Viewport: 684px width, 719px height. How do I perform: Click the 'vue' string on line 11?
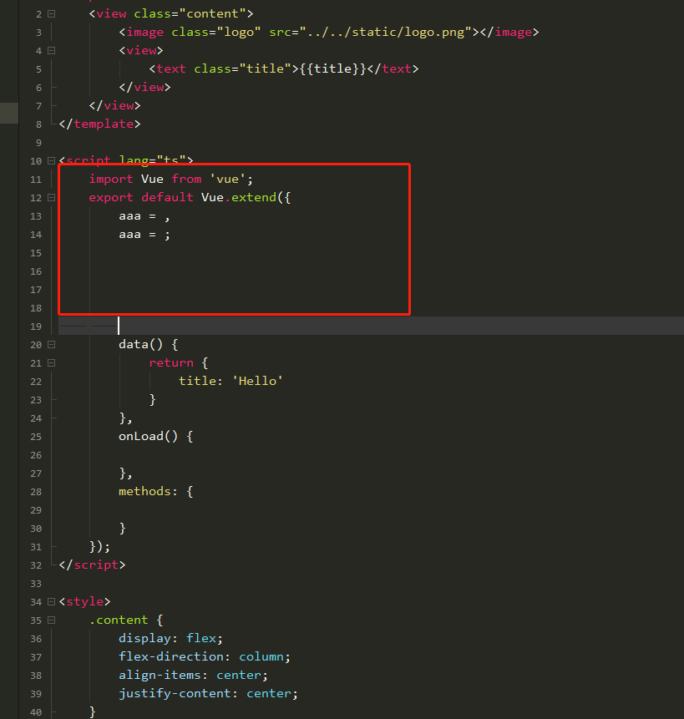click(227, 180)
